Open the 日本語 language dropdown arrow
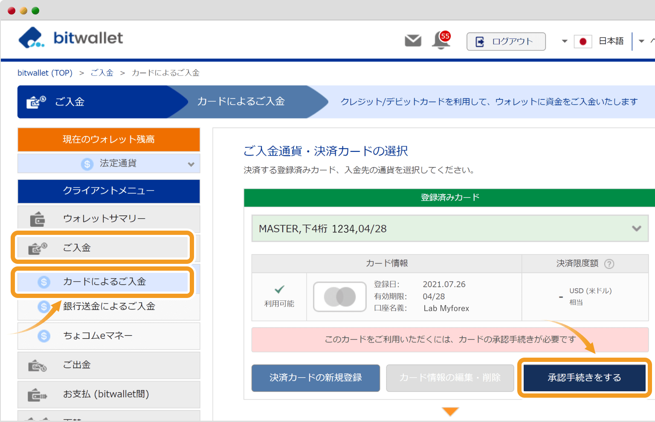Image resolution: width=655 pixels, height=422 pixels. (x=641, y=41)
